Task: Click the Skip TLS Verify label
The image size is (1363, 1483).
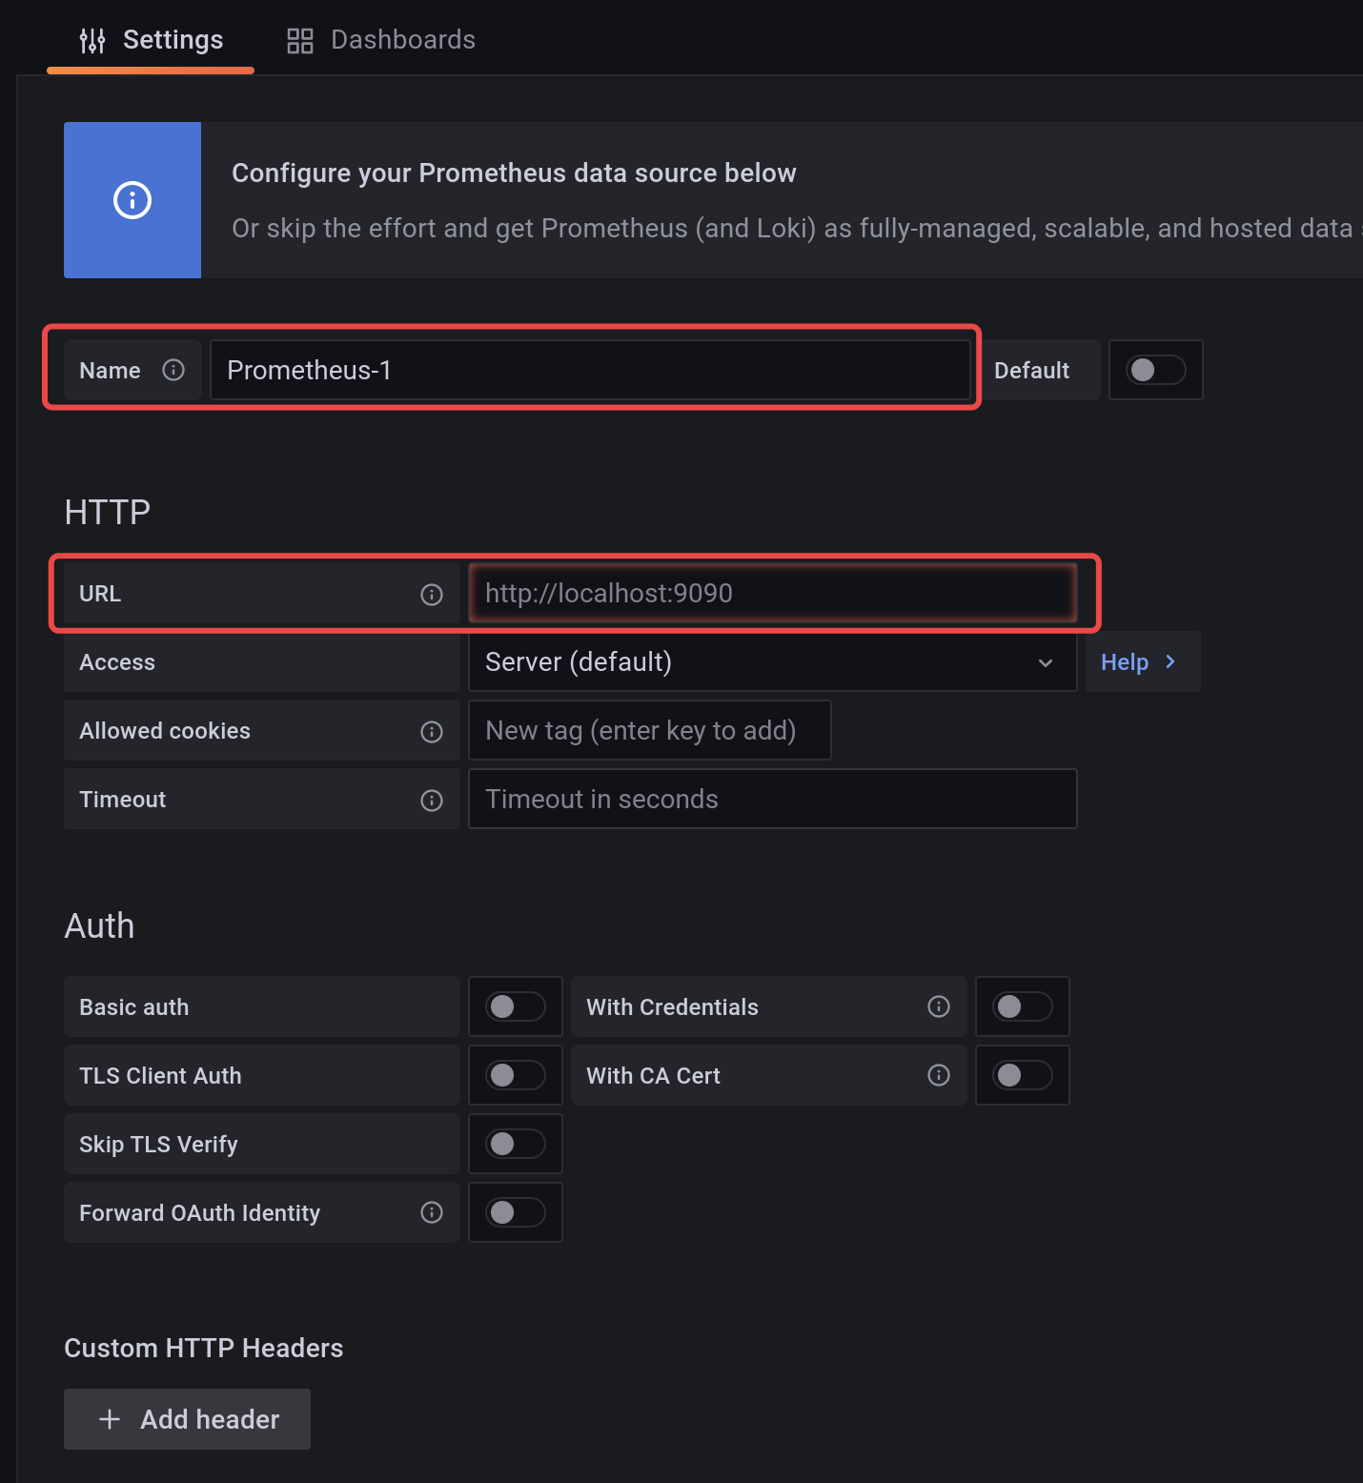Action: pyautogui.click(x=158, y=1144)
